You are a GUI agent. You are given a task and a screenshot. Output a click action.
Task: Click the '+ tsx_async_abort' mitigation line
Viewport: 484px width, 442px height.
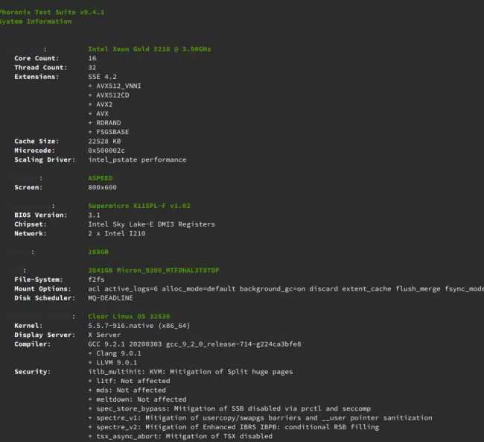coord(180,437)
